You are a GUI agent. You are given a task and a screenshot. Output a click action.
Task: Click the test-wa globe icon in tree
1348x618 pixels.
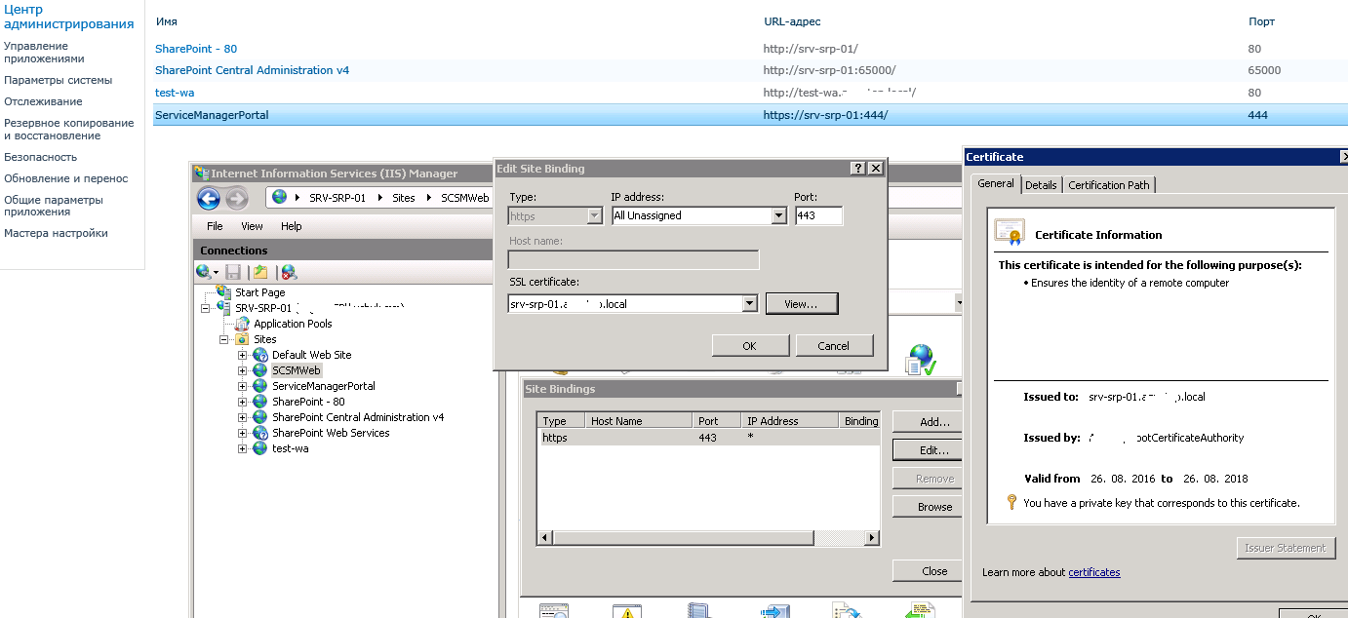260,448
